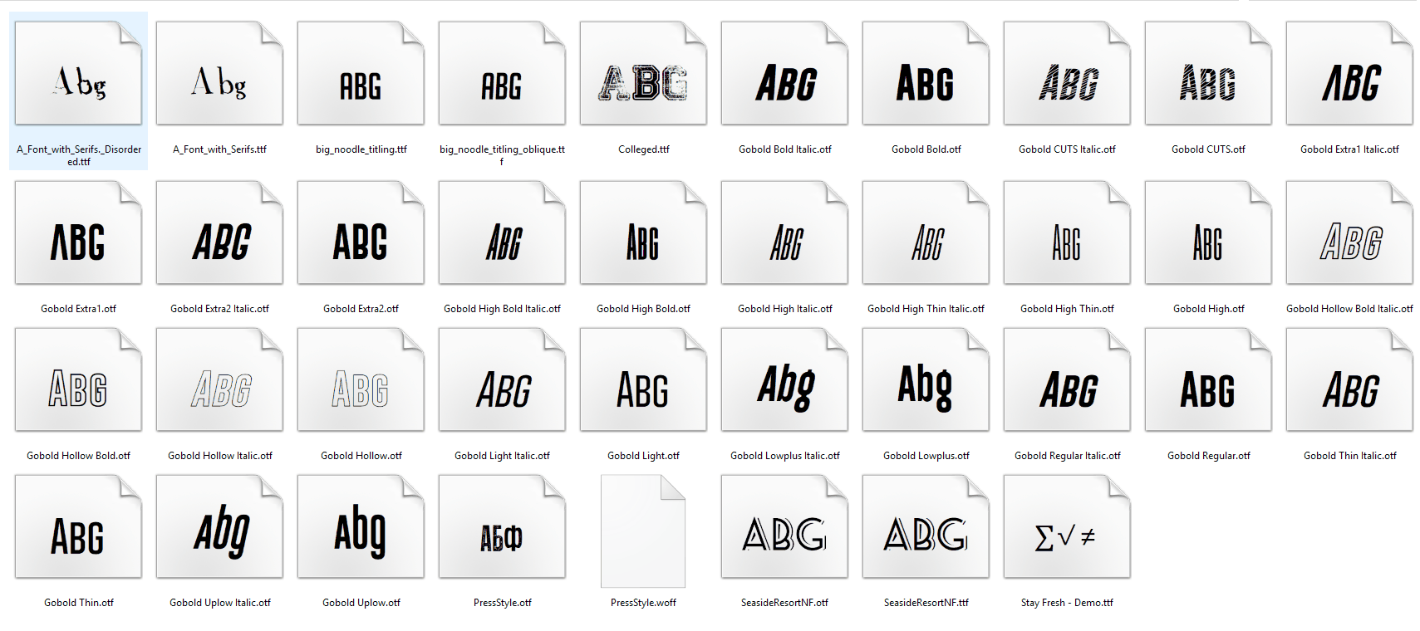
Task: Click the SeasideResortNF.ttf filename label
Action: (x=926, y=603)
